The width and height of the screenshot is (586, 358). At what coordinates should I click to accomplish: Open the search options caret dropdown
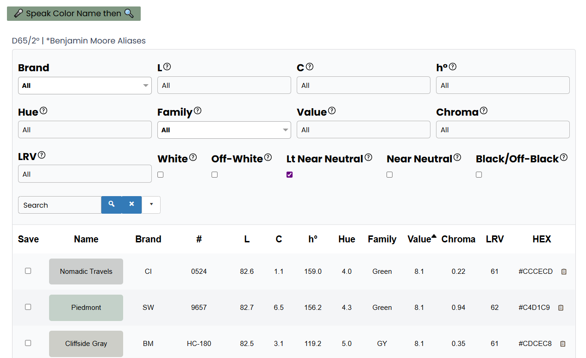point(151,204)
